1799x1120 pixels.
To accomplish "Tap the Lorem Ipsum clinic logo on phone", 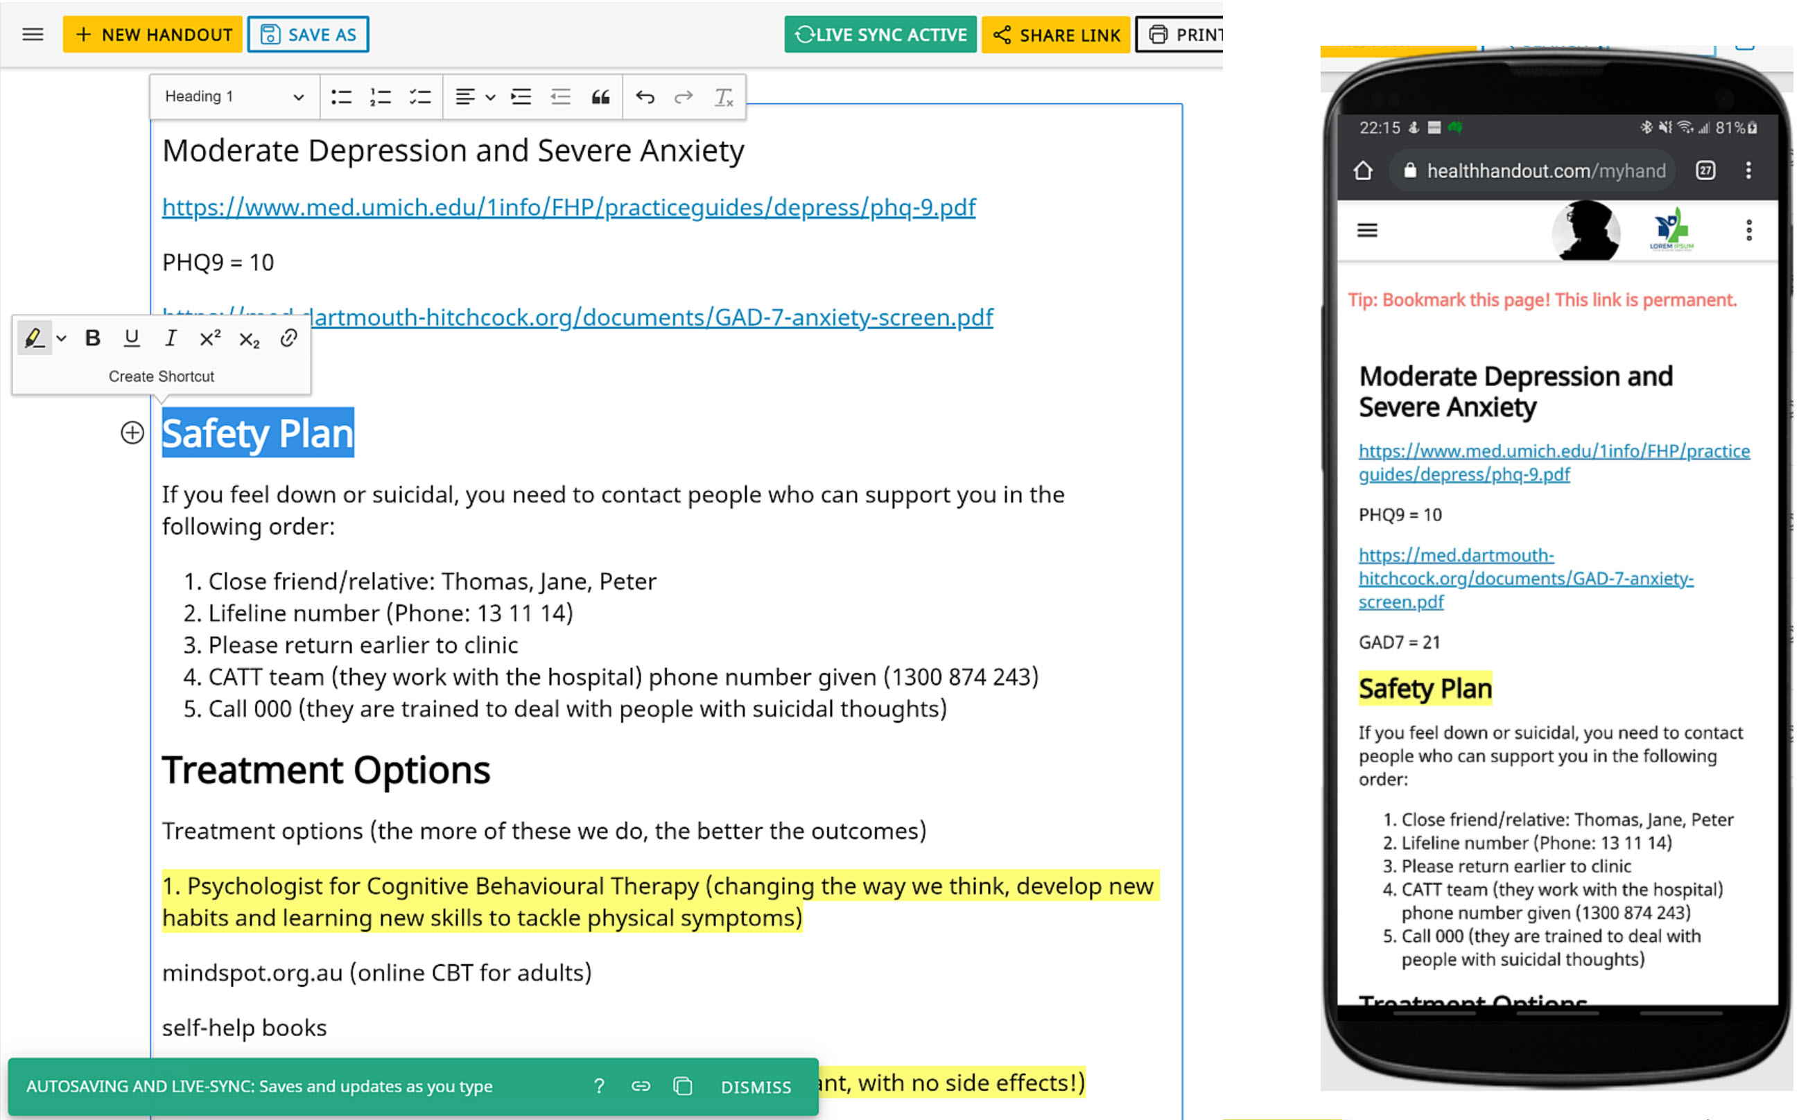I will click(1671, 229).
